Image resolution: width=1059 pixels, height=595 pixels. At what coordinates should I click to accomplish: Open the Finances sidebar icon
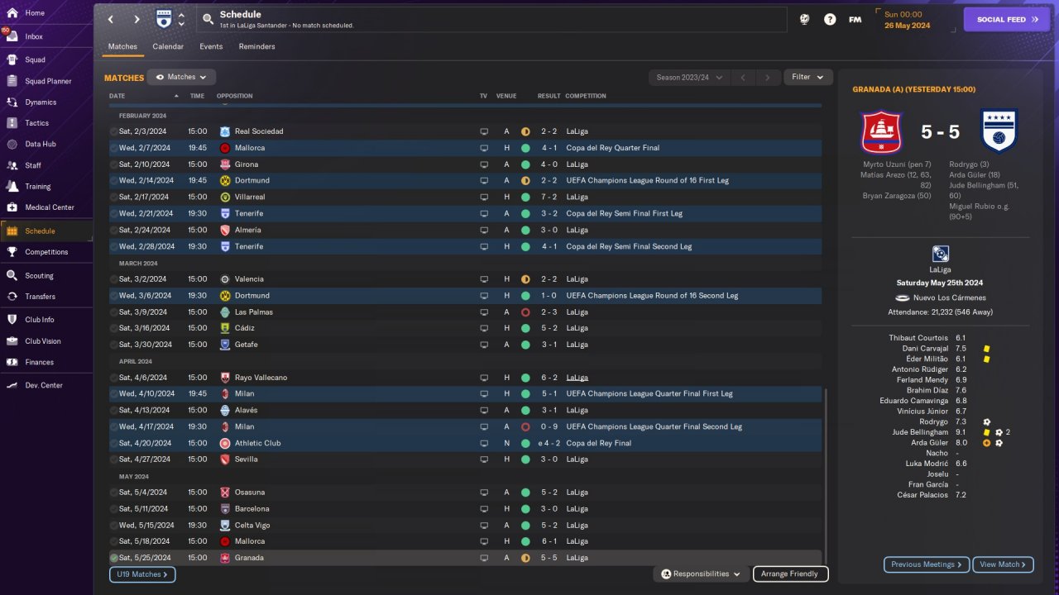(x=12, y=362)
